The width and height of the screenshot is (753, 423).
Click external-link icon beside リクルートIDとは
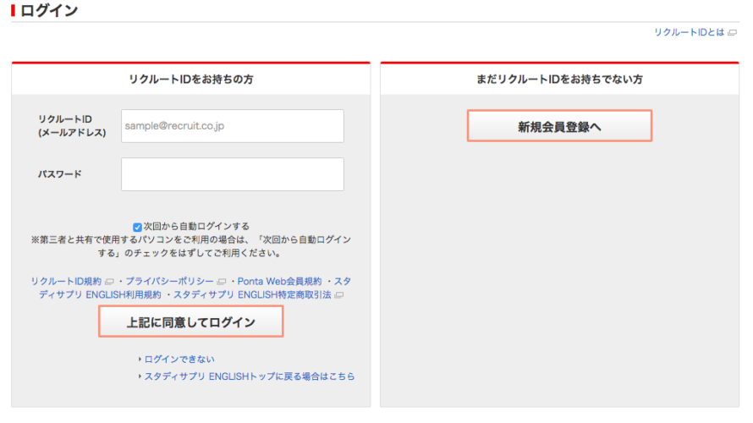pos(732,33)
